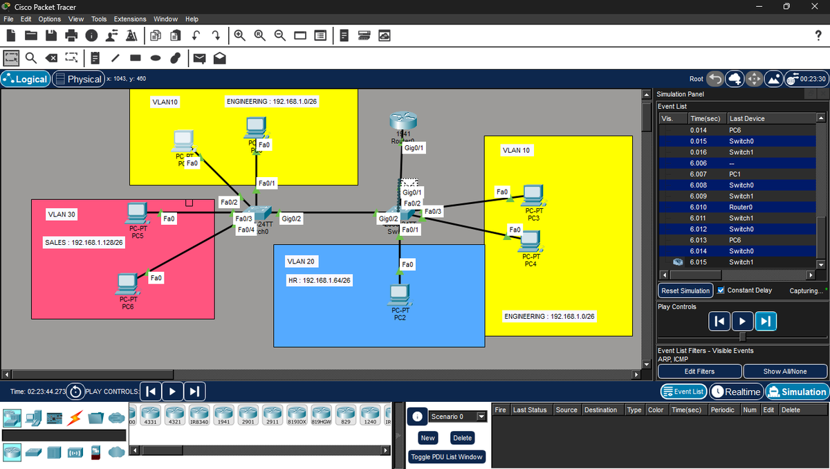The width and height of the screenshot is (830, 469).
Task: Add a Simple PDU with the closed envelope
Action: [199, 58]
